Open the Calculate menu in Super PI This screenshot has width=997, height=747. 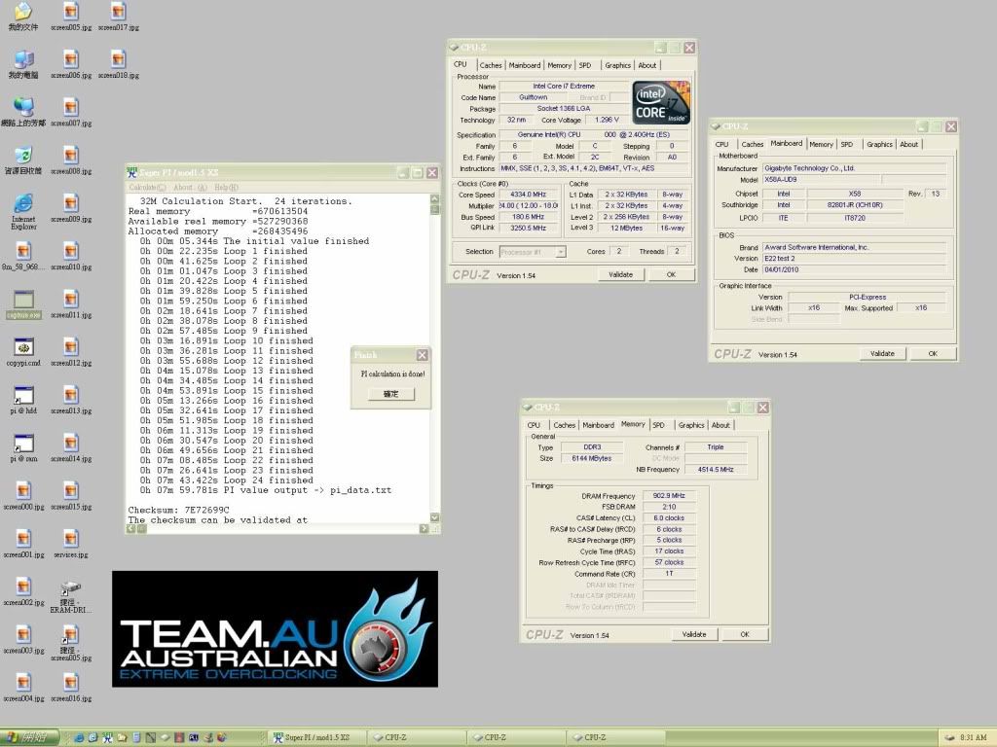coord(147,188)
